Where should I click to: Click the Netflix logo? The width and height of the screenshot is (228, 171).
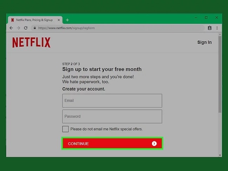click(x=31, y=42)
